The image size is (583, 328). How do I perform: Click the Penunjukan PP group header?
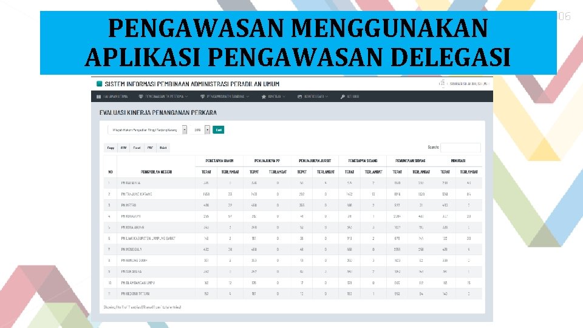(267, 160)
